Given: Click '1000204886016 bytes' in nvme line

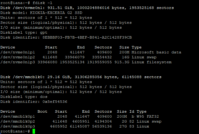Looking at the screenshot, I should (101, 8).
